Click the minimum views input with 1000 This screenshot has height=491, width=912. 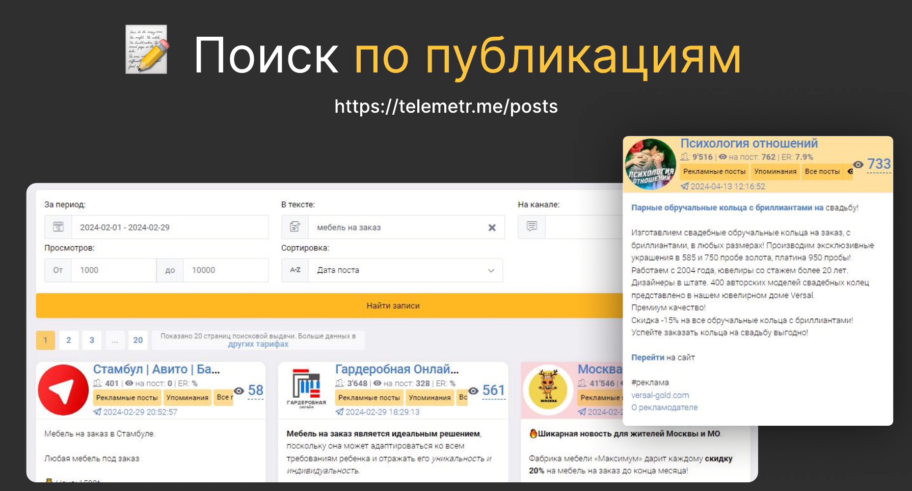pyautogui.click(x=114, y=270)
